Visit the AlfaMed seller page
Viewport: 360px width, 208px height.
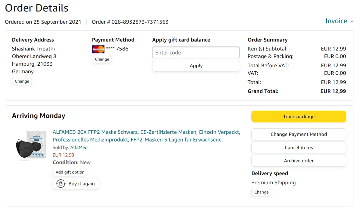click(x=79, y=147)
